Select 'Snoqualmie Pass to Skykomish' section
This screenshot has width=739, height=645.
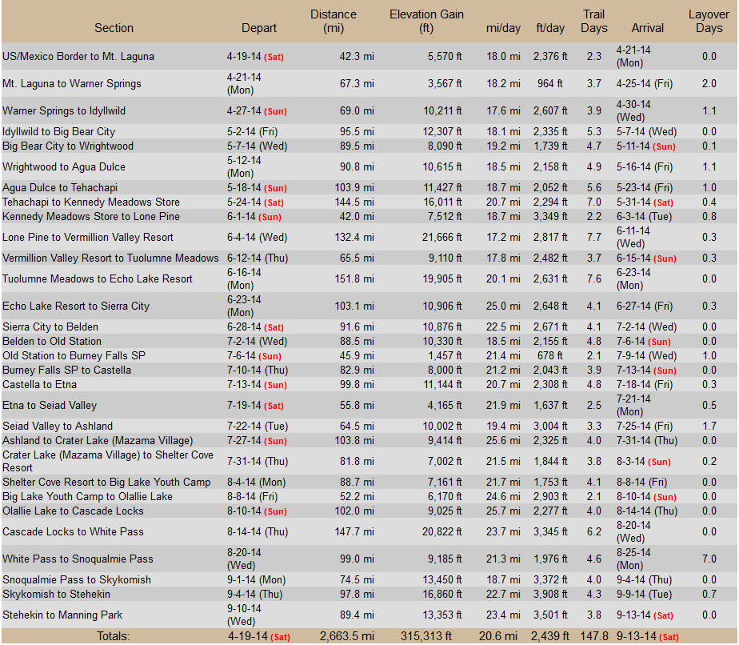[77, 580]
